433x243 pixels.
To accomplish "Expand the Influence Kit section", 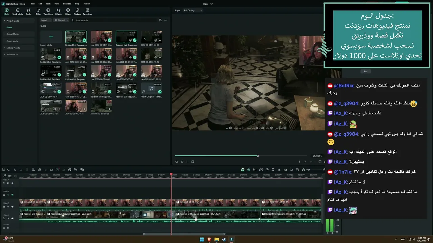I will 4,54.
